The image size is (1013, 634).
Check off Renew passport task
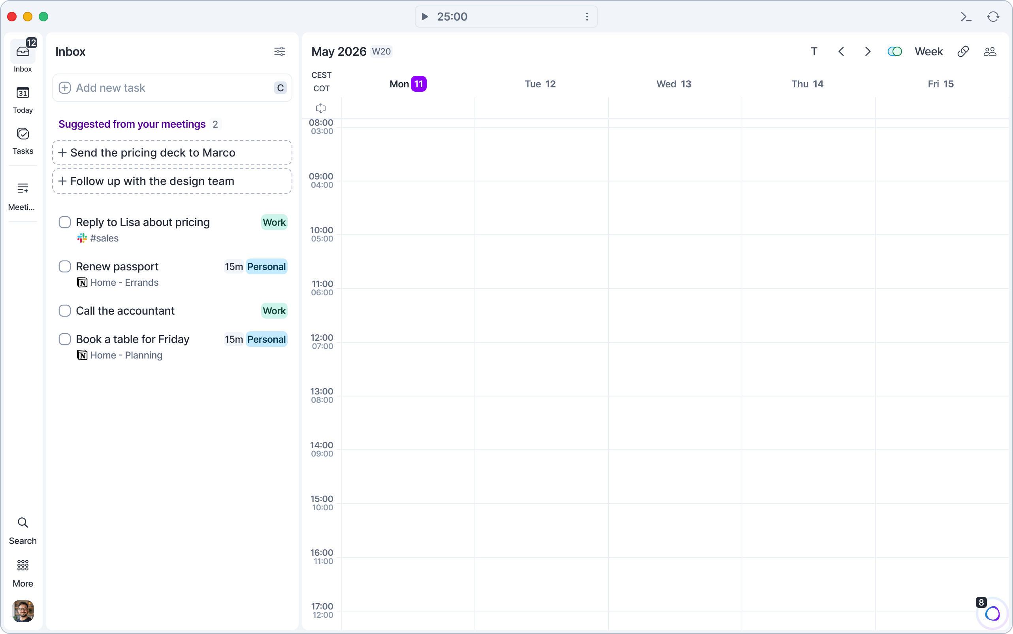click(x=64, y=267)
